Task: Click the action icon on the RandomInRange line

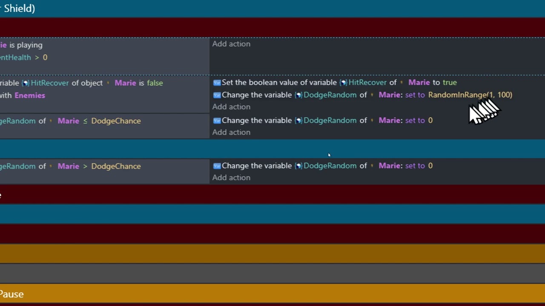Action: (x=217, y=95)
